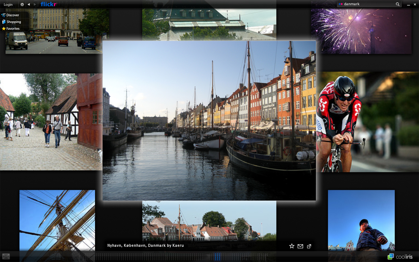Open Nyhavn photo in external page
The height and width of the screenshot is (262, 419).
(309, 246)
